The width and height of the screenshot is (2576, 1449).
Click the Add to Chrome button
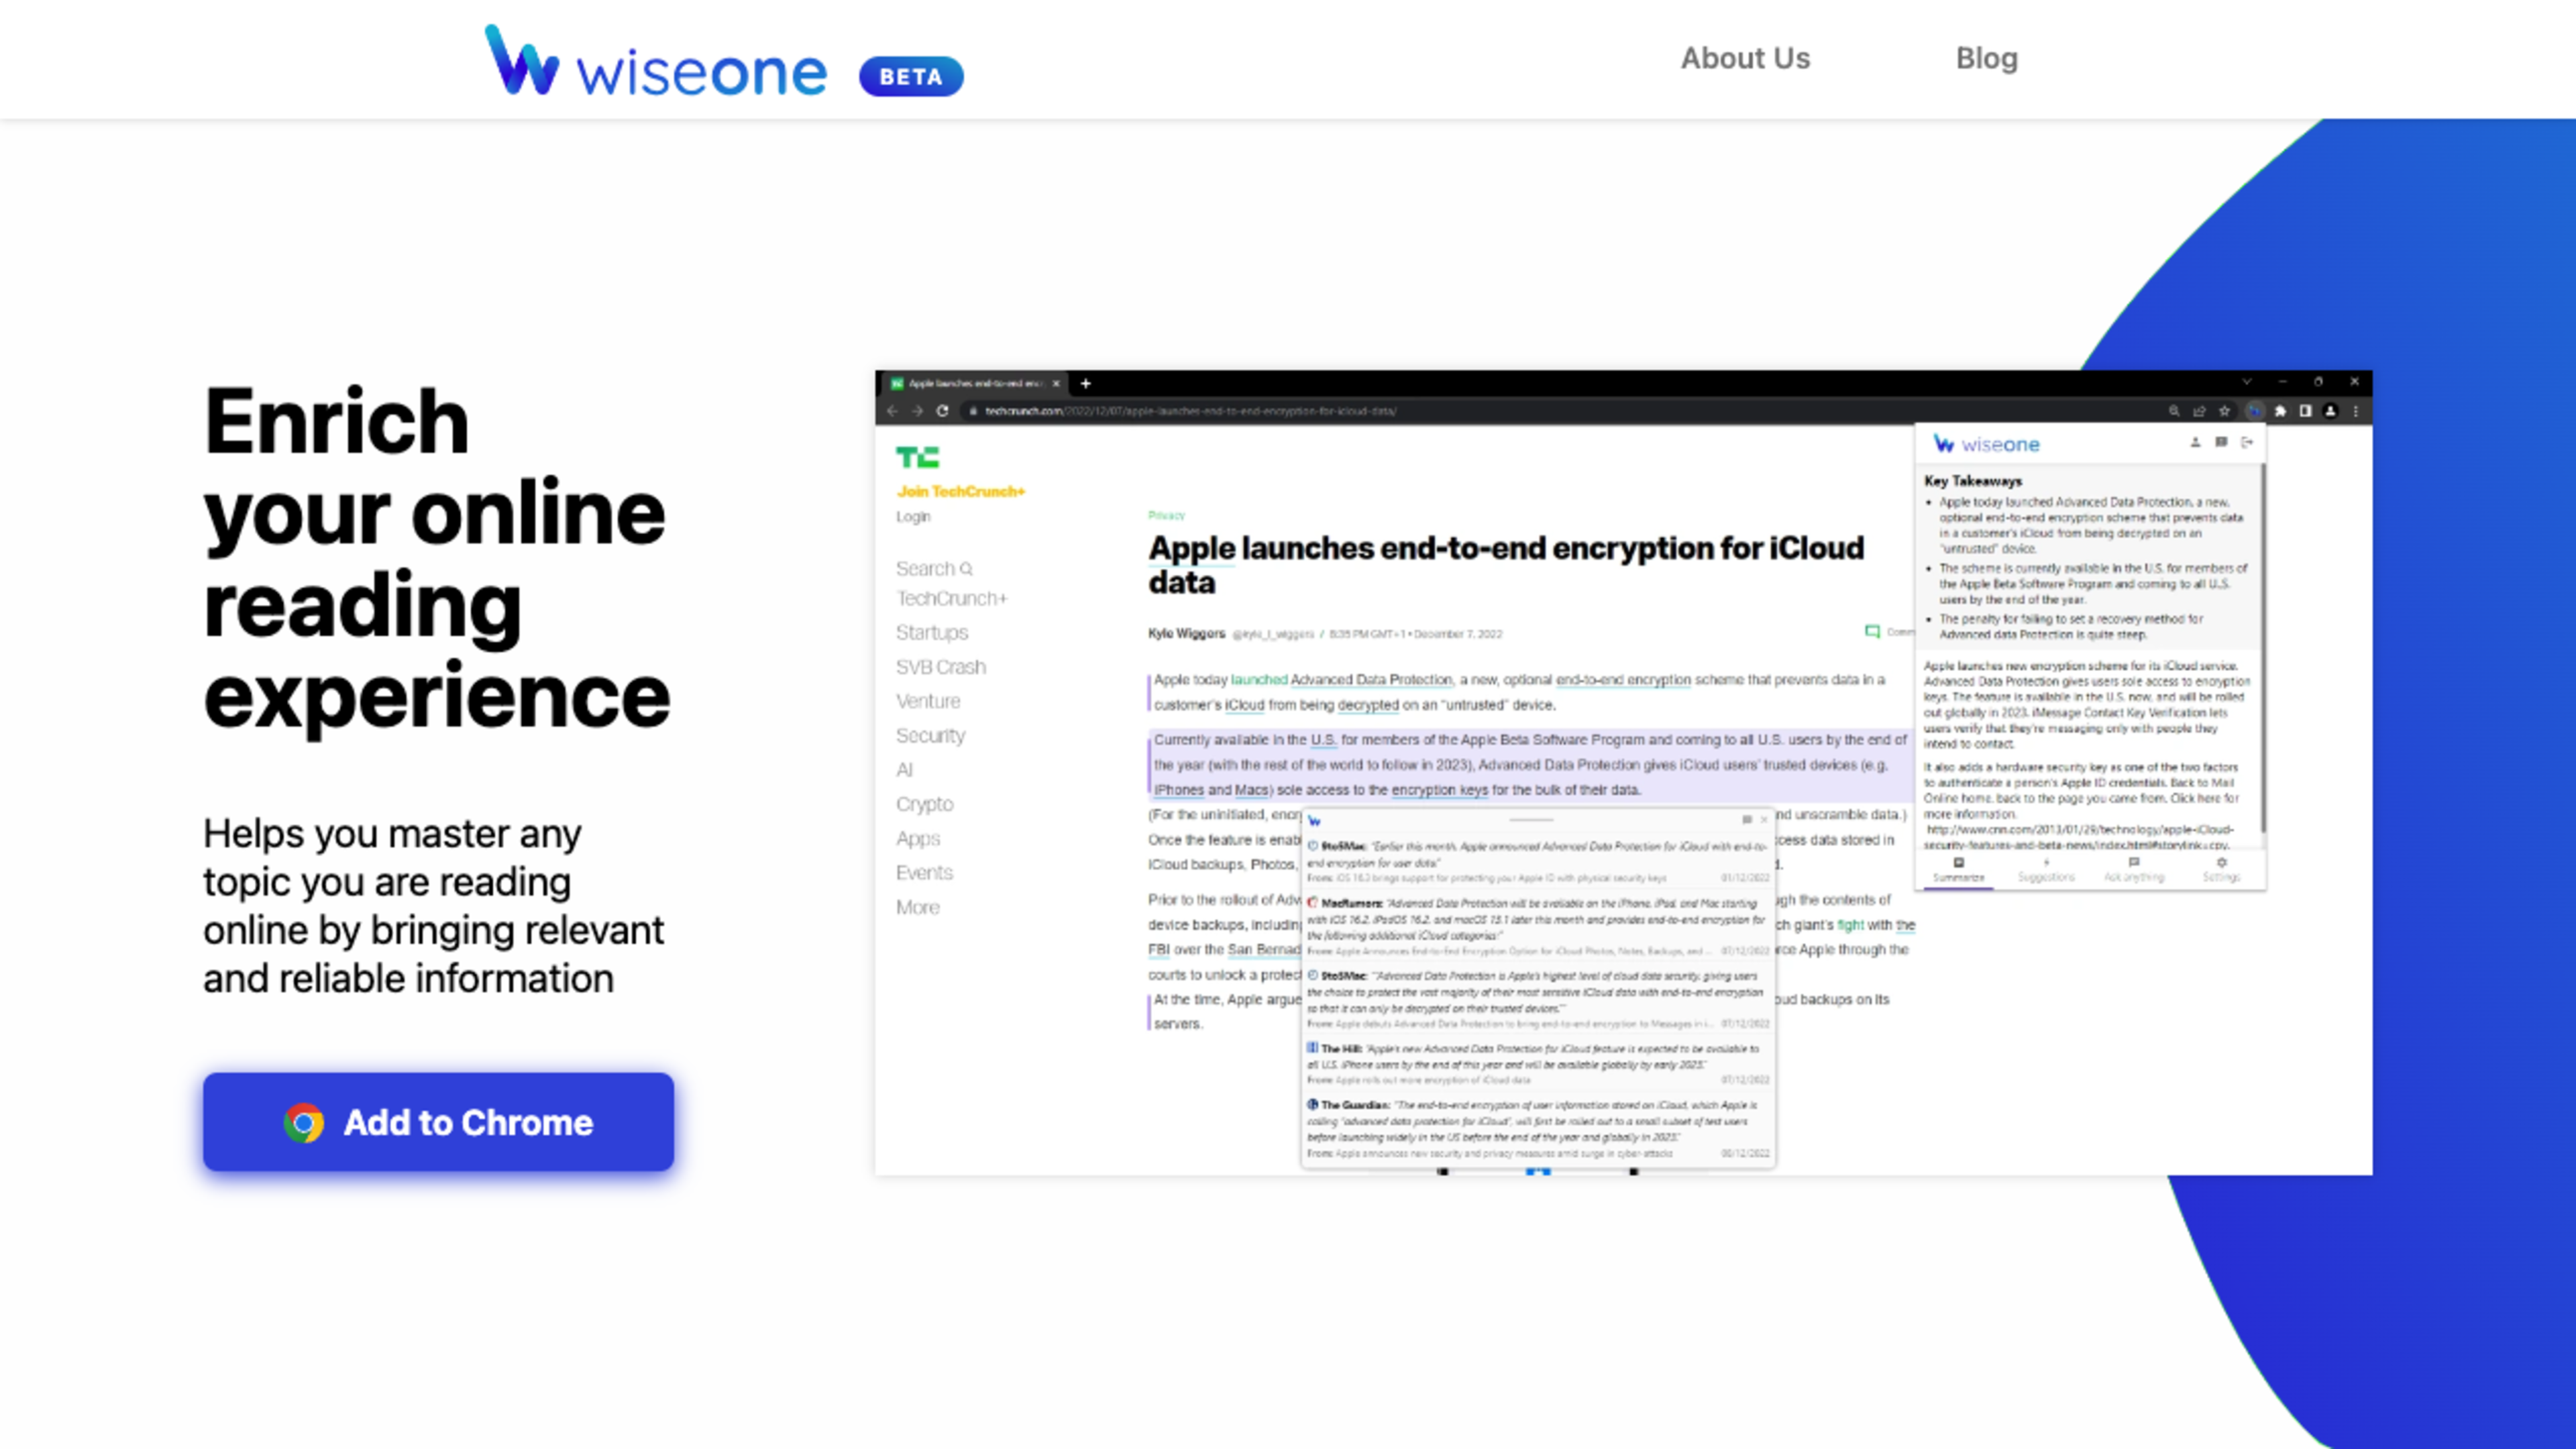438,1122
